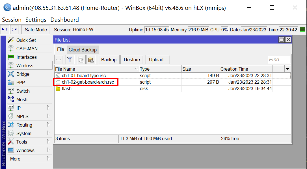
Task: Click the filter funnel icon in File List
Action: (x=70, y=60)
